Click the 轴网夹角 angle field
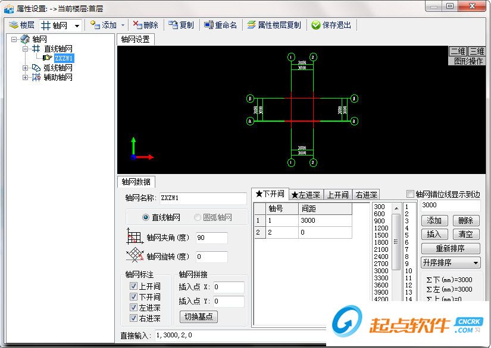Screen dimensions: 491x348 pyautogui.click(x=212, y=238)
